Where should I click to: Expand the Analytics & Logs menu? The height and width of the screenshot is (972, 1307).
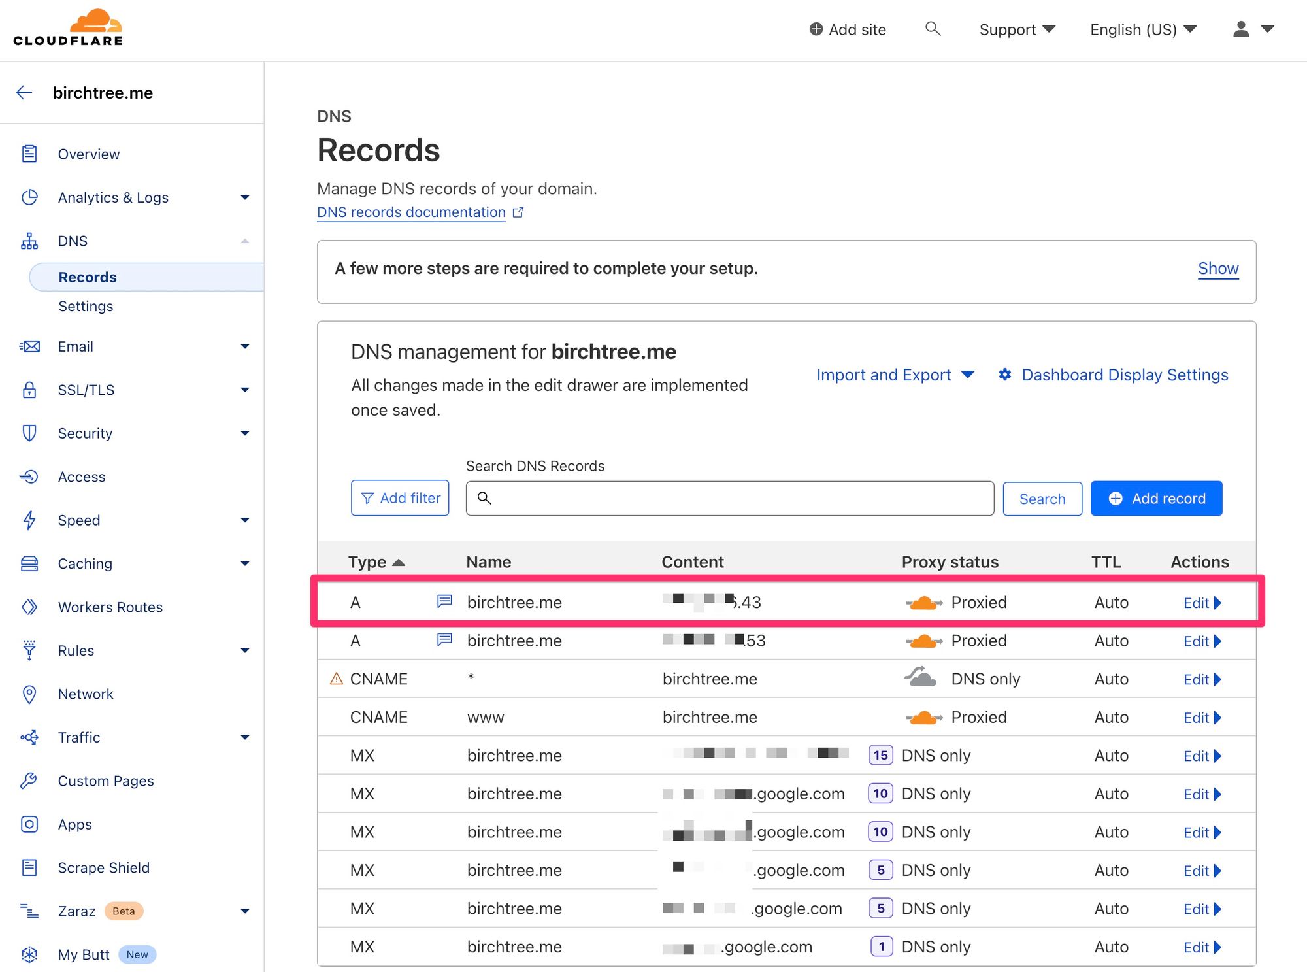244,197
